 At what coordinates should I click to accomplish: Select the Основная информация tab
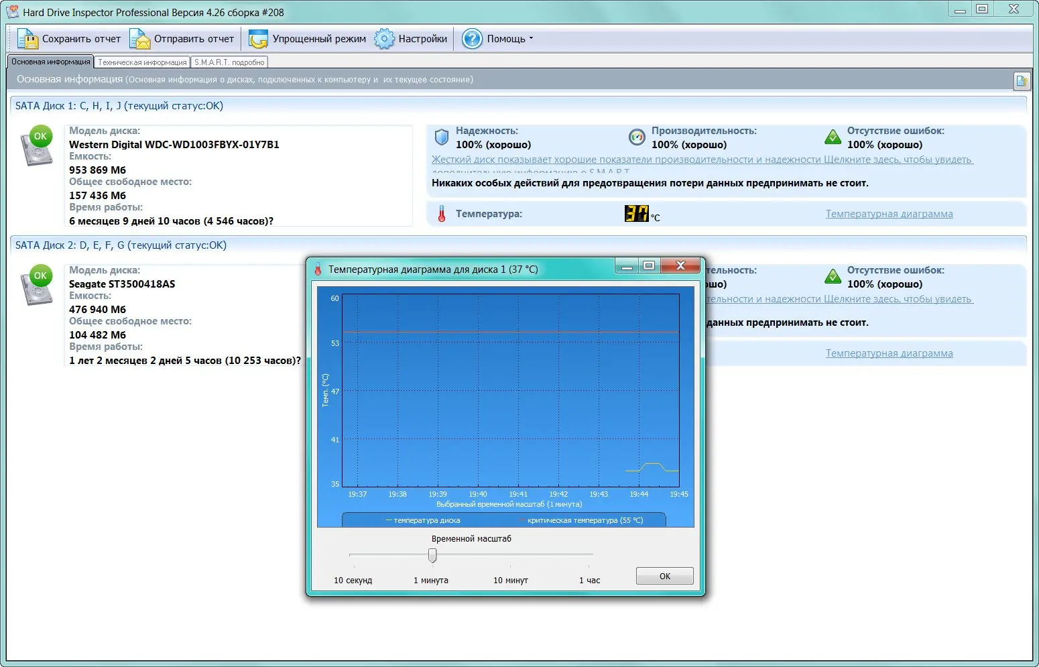[x=50, y=61]
